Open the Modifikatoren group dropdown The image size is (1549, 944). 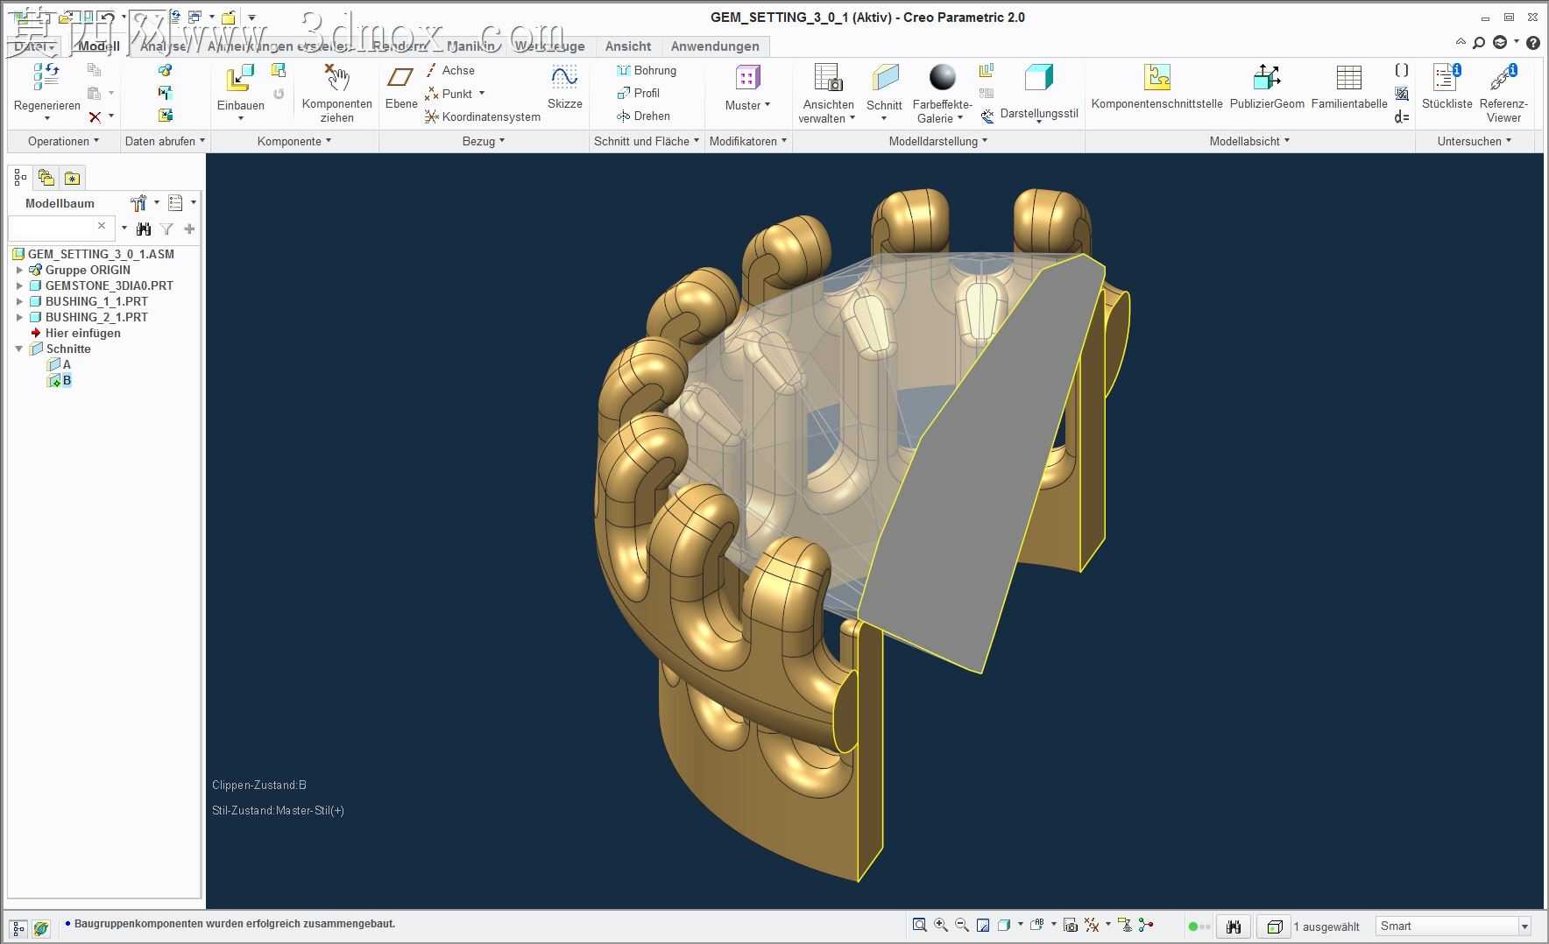[748, 141]
